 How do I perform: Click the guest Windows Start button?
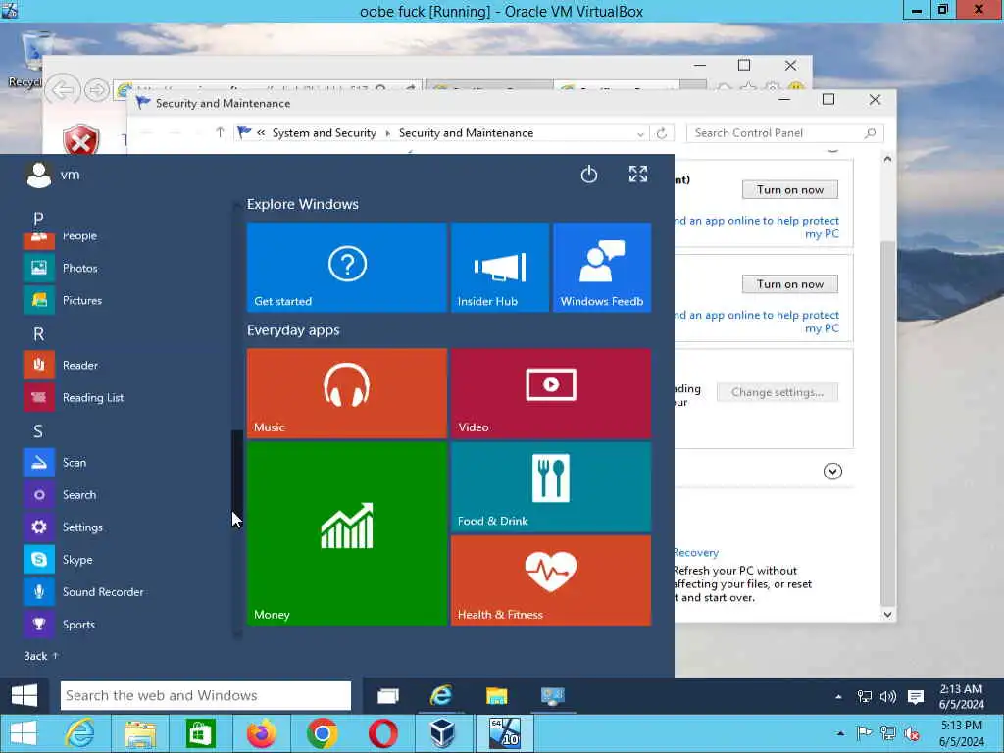[x=25, y=695]
